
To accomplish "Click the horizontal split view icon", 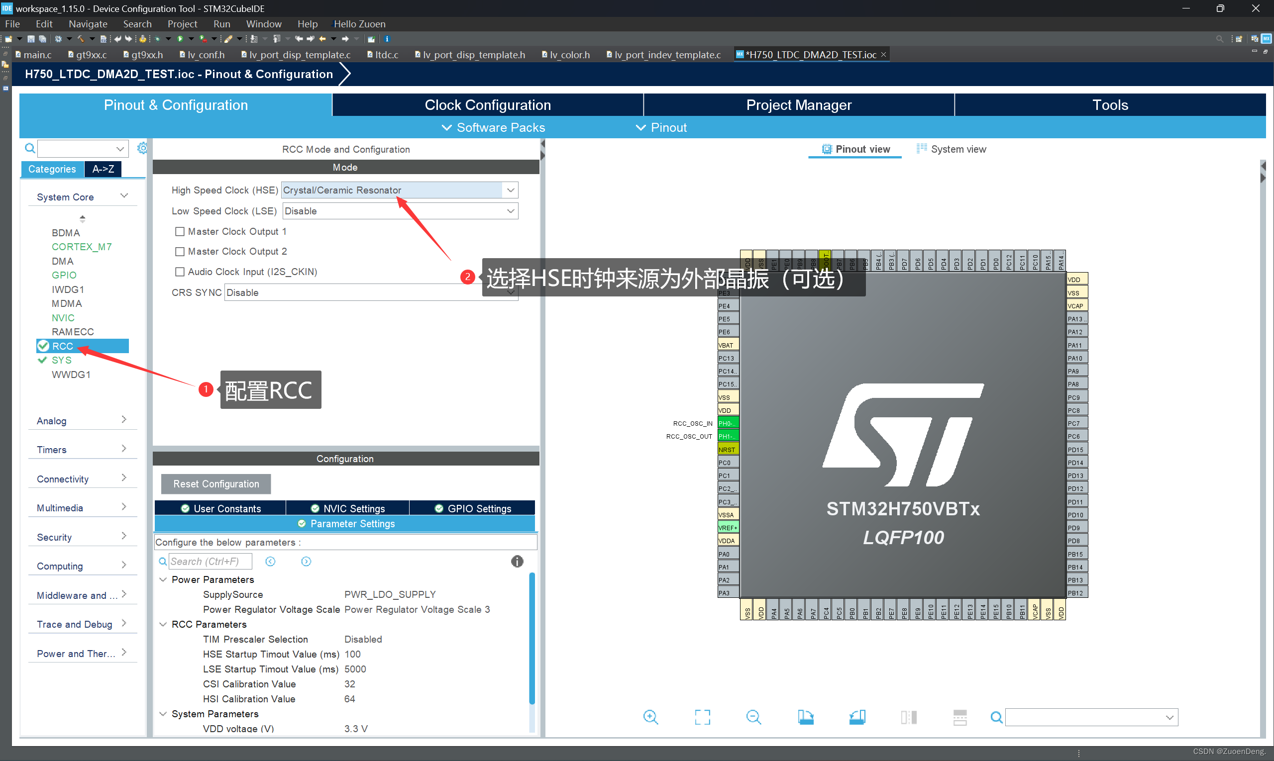I will [x=960, y=717].
